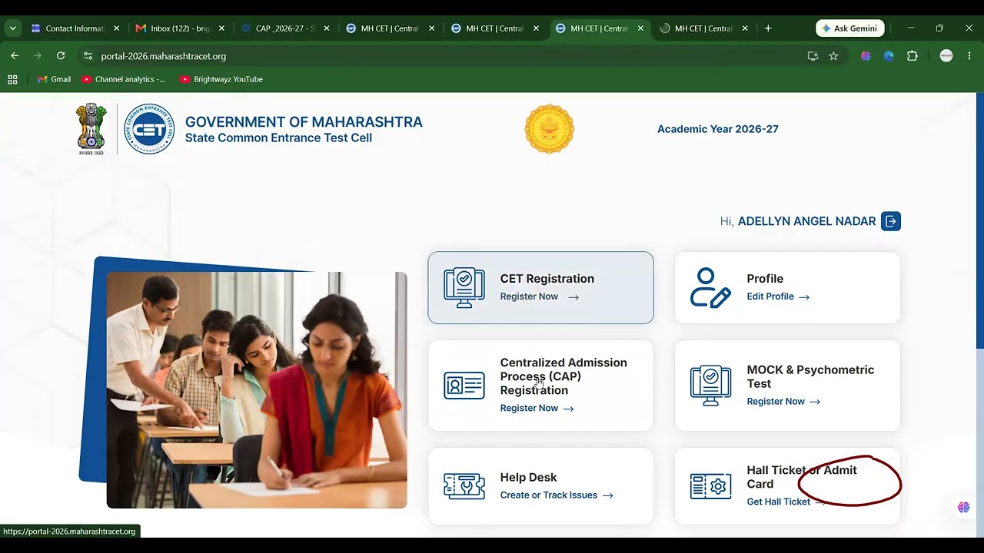This screenshot has width=984, height=553.
Task: Click the Hall Ticket card icon
Action: (x=710, y=486)
